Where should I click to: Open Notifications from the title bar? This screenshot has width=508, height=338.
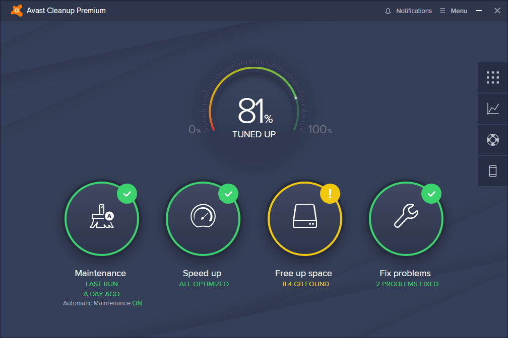[408, 11]
